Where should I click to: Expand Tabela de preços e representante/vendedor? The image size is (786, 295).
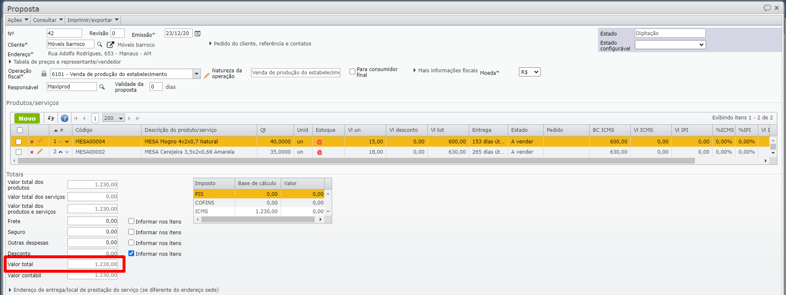[65, 62]
